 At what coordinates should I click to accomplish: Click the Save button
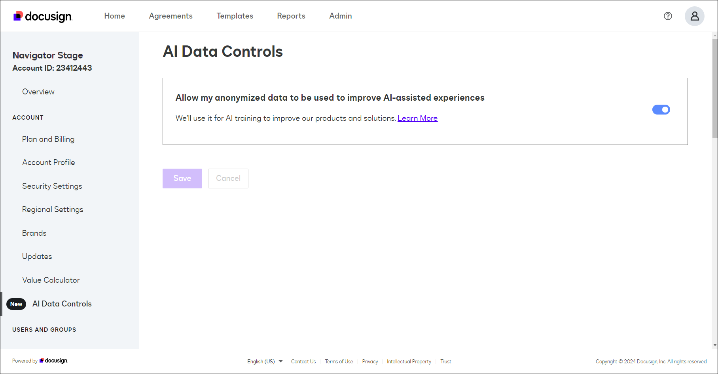[182, 178]
